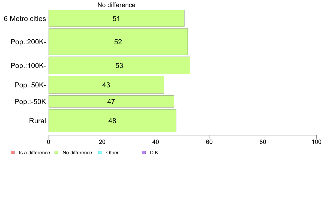Select the Pop.:-50K bar showing 47
This screenshot has height=201, width=324.
tap(111, 101)
